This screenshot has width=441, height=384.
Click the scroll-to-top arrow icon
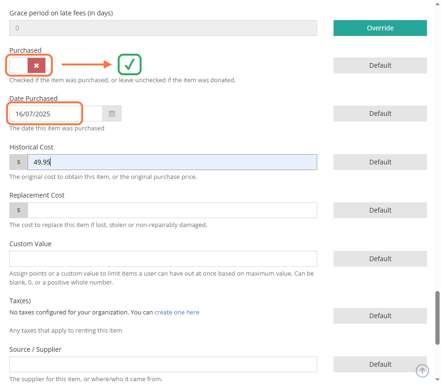pos(422,370)
